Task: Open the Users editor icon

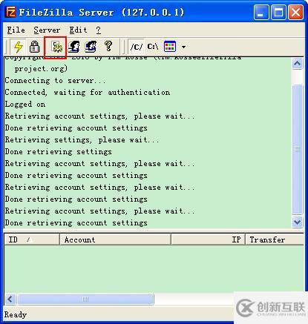Action: (x=74, y=47)
